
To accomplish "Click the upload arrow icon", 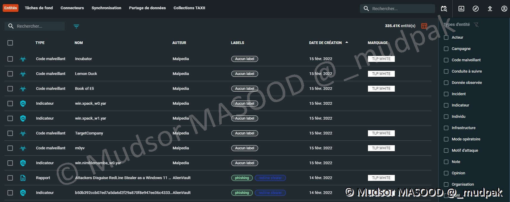I will 490,9.
